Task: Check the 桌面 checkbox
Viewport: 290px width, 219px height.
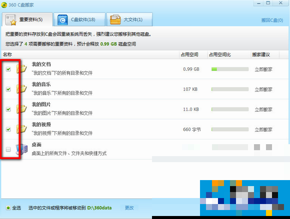Action: 8,149
